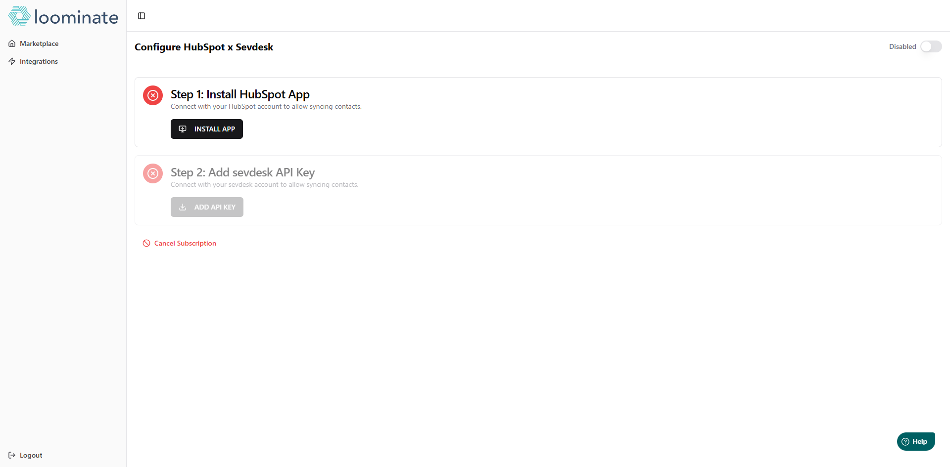Click the Logout arrow icon
The height and width of the screenshot is (467, 950).
[x=12, y=455]
